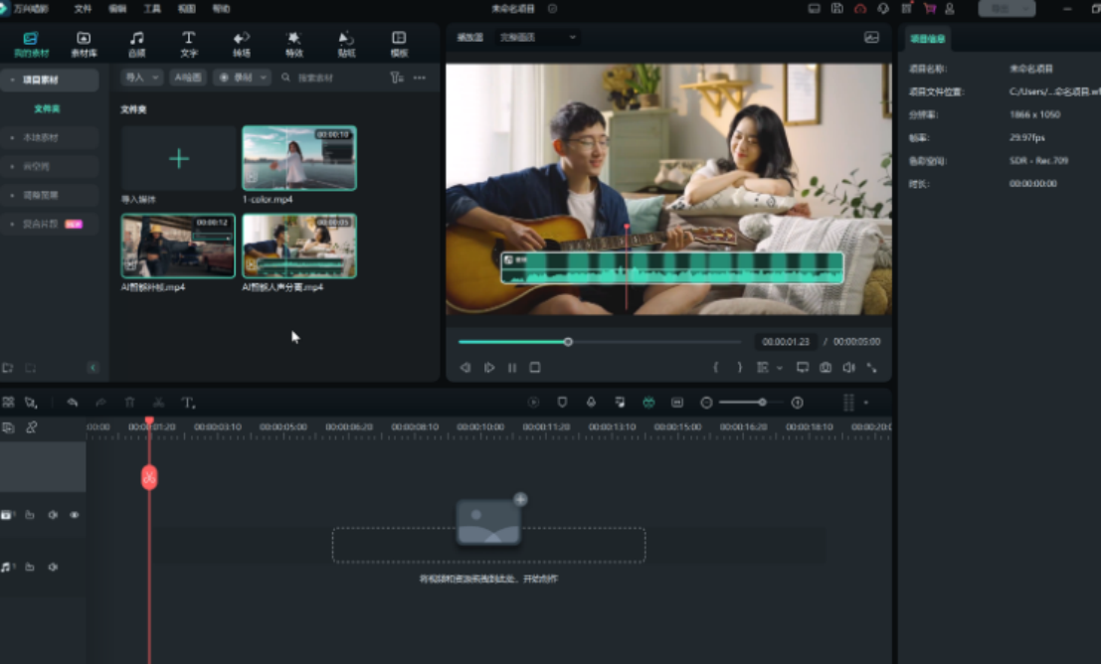Image resolution: width=1102 pixels, height=664 pixels.
Task: Click the AI绘图 button
Action: pyautogui.click(x=188, y=78)
